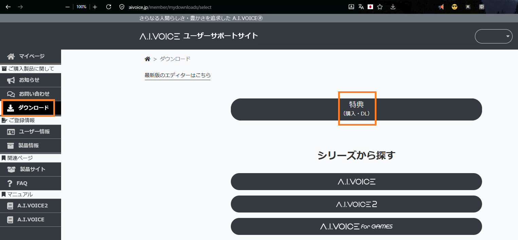Click the install-page icon in address bar
518x240 pixels.
[351, 7]
